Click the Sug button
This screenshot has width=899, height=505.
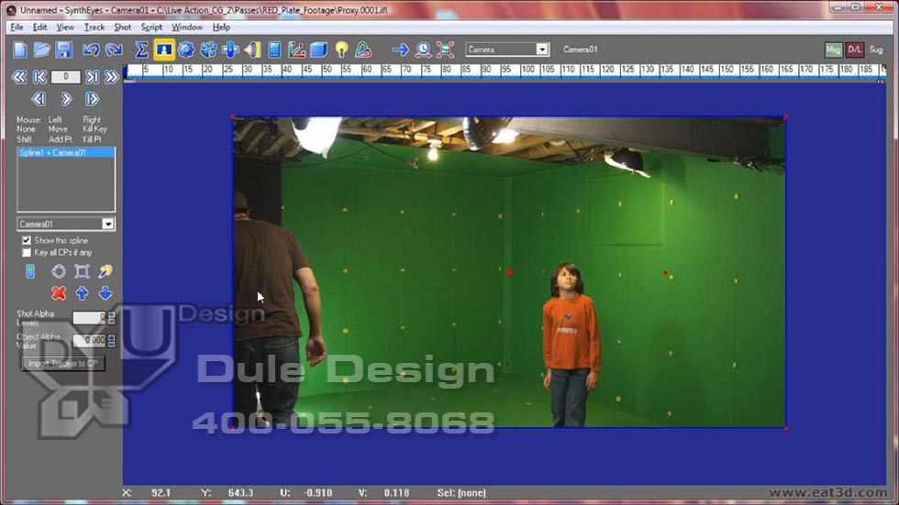click(876, 49)
